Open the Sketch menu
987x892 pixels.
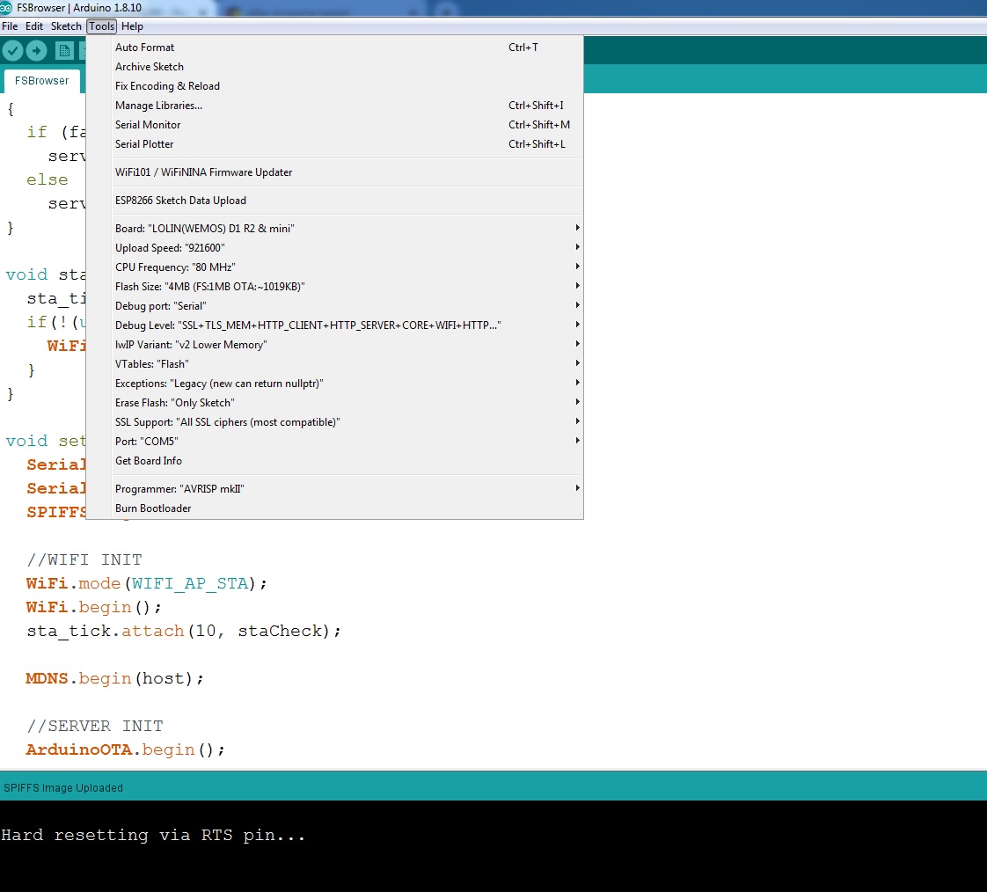pyautogui.click(x=66, y=26)
